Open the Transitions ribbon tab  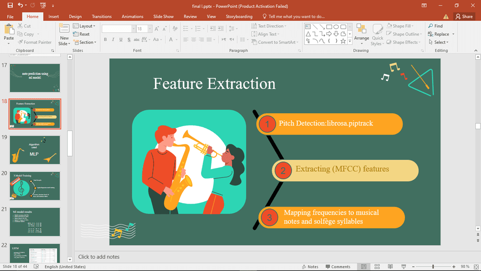point(101,16)
